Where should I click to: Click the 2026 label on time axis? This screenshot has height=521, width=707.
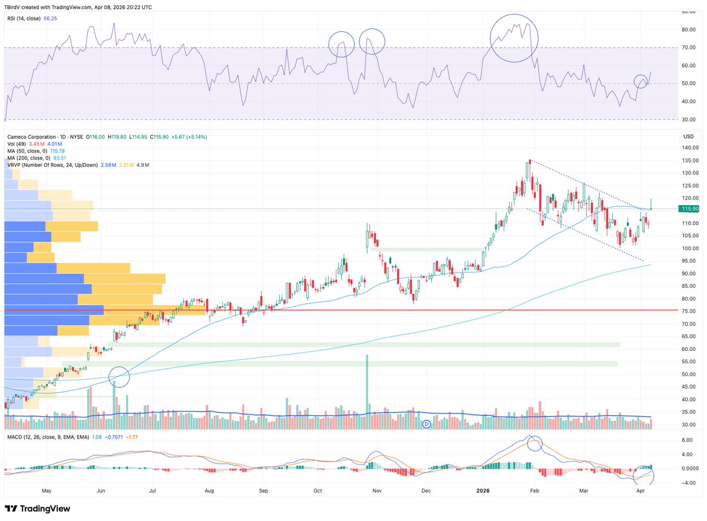pos(483,490)
